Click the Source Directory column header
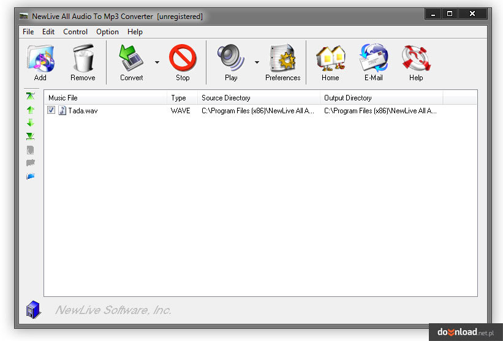 [x=259, y=98]
